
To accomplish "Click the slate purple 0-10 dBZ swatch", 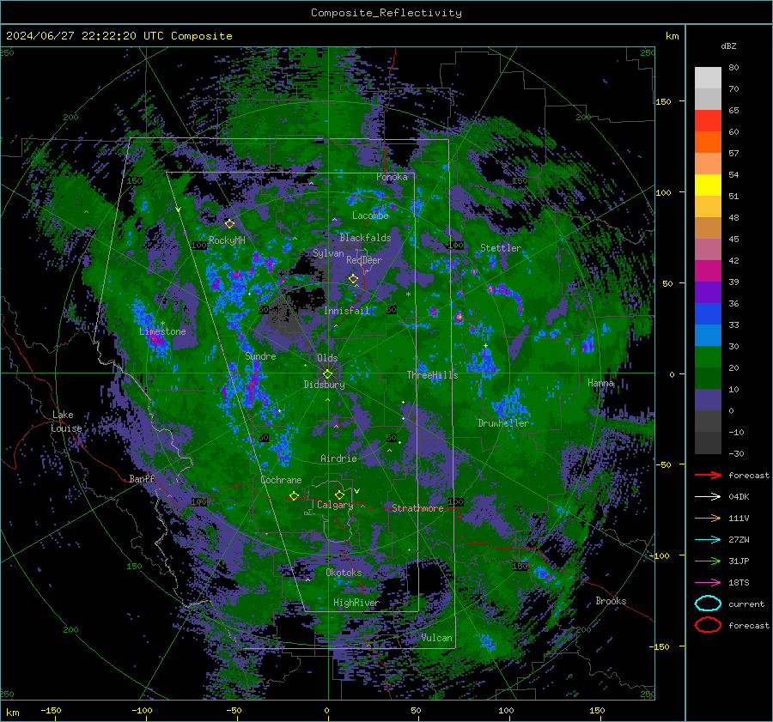I will click(708, 400).
